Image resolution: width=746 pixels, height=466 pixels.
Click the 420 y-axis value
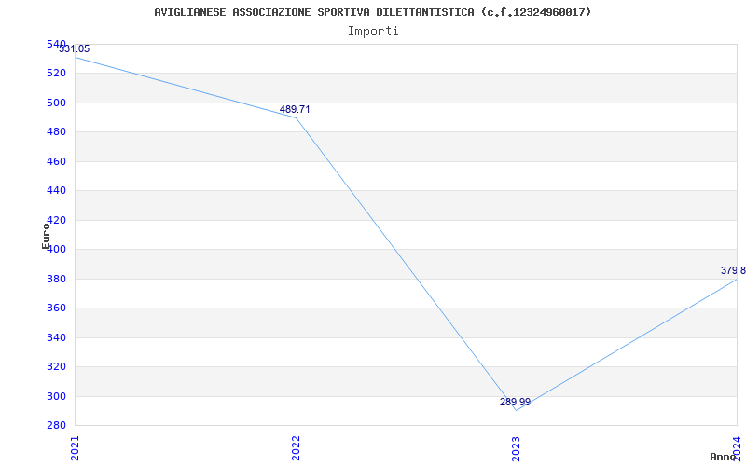(x=56, y=220)
